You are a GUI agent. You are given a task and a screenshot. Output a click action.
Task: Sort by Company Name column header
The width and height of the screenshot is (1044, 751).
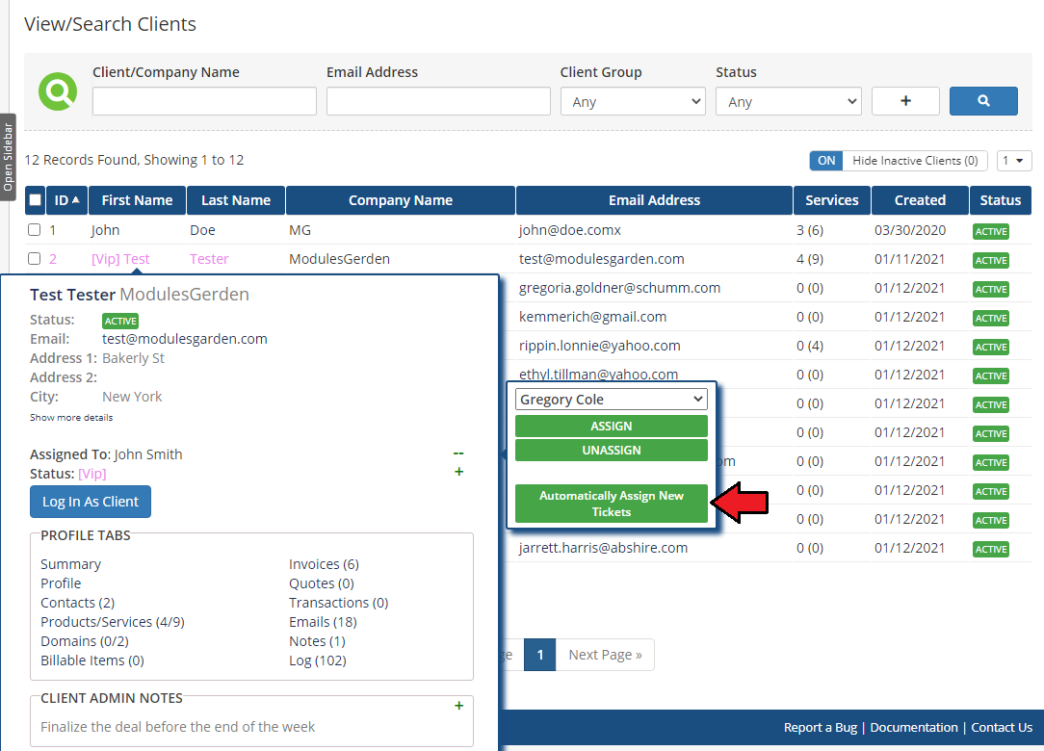[400, 200]
